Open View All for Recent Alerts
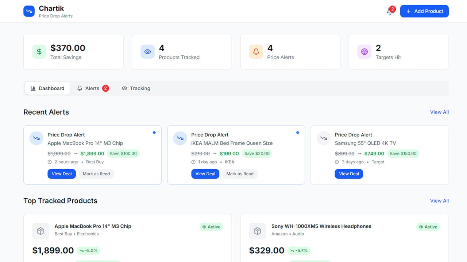This screenshot has height=262, width=467. pyautogui.click(x=439, y=112)
